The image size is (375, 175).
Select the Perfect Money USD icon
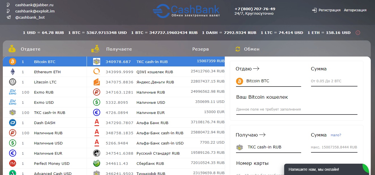[x=13, y=163]
